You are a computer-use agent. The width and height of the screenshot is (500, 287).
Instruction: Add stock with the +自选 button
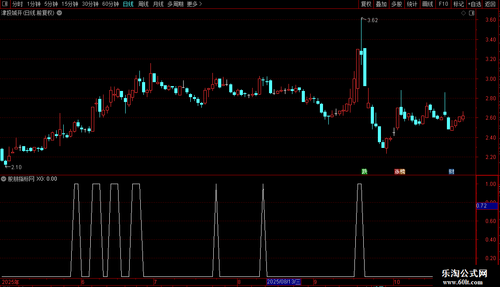point(474,4)
